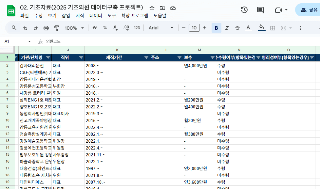The height and width of the screenshot is (189, 320).
Task: Select the paint format roller icon
Action: (x=56, y=28)
